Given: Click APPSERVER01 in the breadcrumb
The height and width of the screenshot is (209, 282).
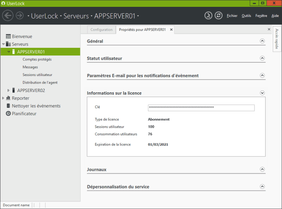Looking at the screenshot, I should coord(114,16).
